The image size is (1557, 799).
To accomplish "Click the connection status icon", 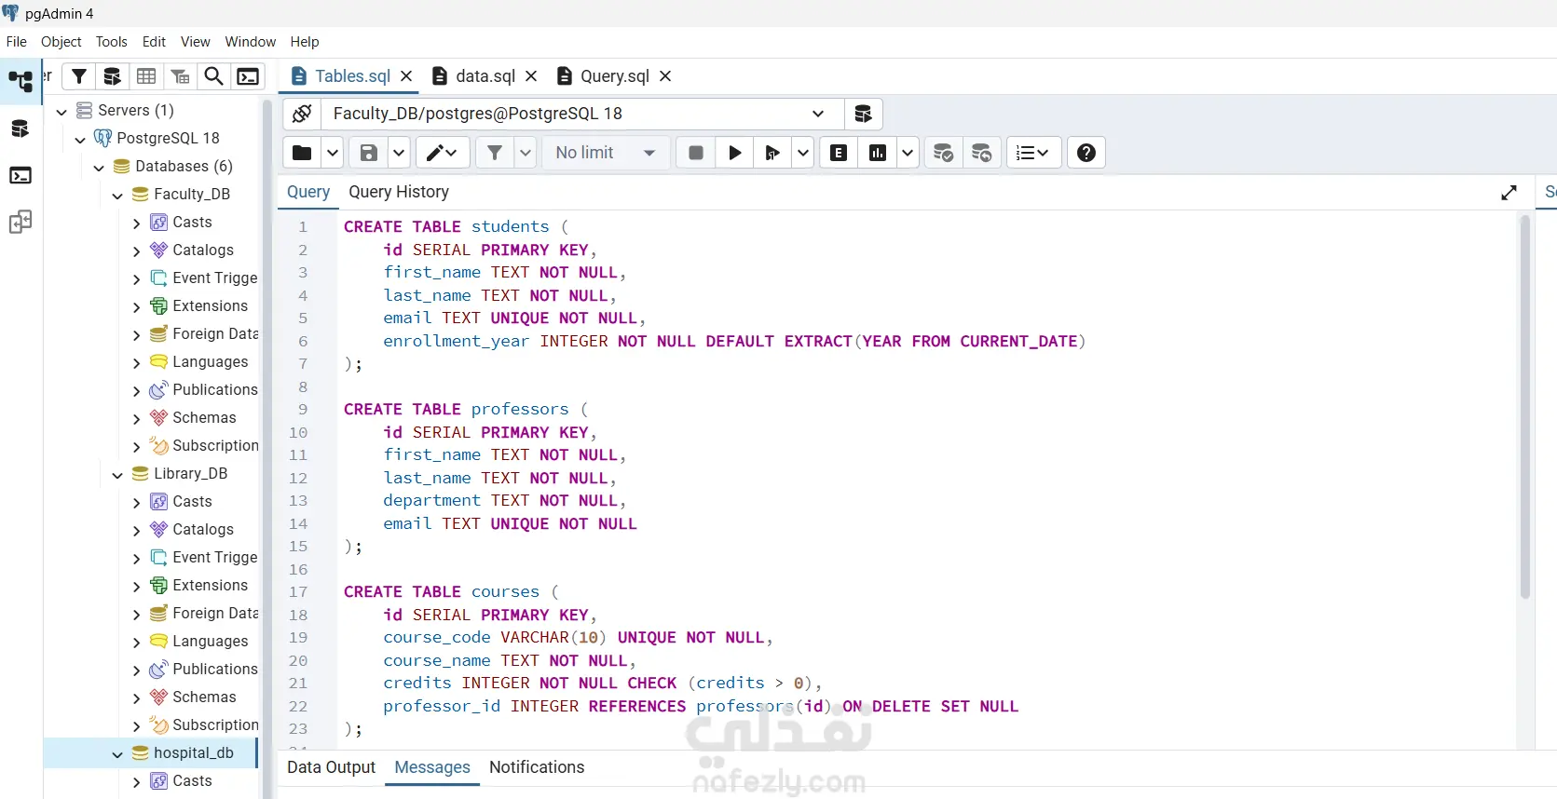I will [302, 114].
